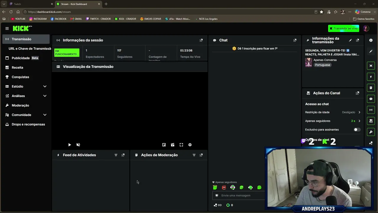Reload the page in the browser
This screenshot has height=213, width=378.
pyautogui.click(x=11, y=12)
